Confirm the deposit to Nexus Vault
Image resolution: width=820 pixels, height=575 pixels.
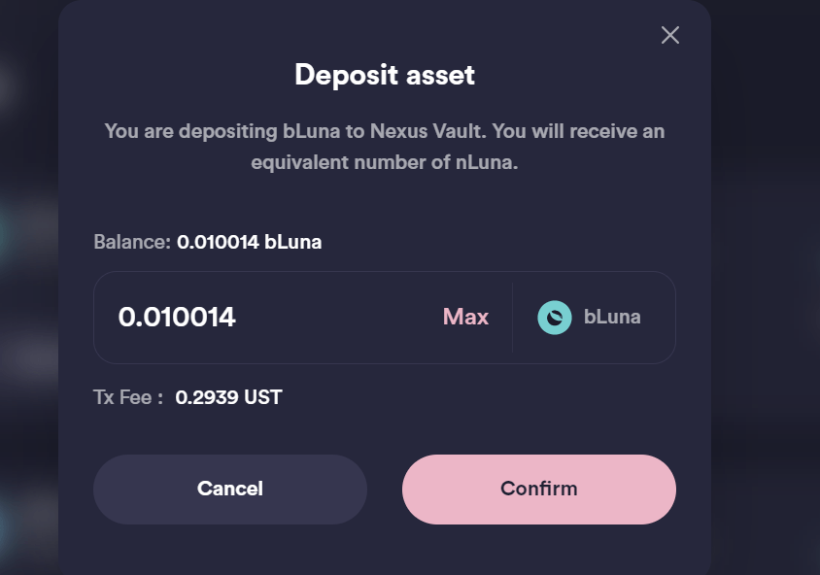pyautogui.click(x=539, y=489)
